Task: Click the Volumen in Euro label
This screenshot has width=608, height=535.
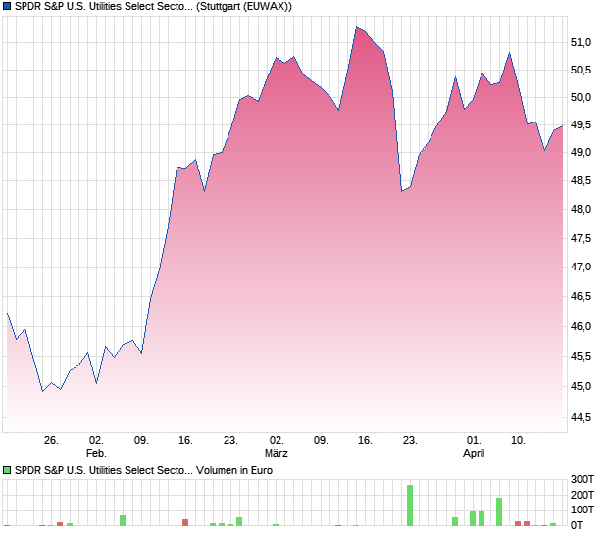Action: click(234, 470)
